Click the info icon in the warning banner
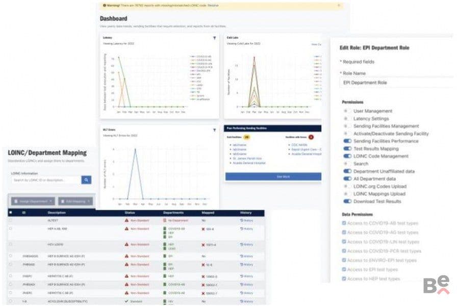The width and height of the screenshot is (457, 306). 105,5
